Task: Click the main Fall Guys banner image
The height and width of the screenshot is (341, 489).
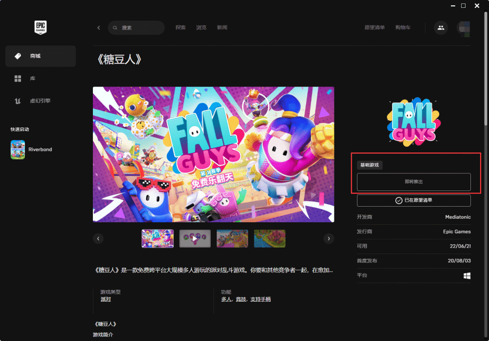Action: coord(214,154)
